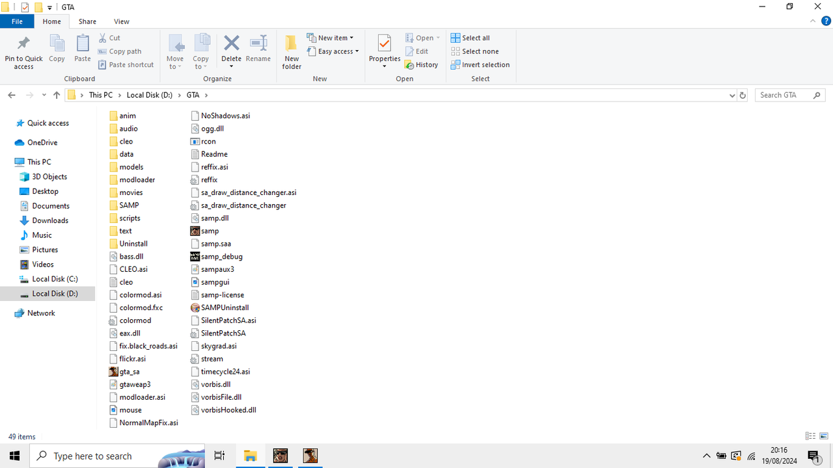Click the Properties ribbon icon
The image size is (833, 468).
tap(385, 44)
